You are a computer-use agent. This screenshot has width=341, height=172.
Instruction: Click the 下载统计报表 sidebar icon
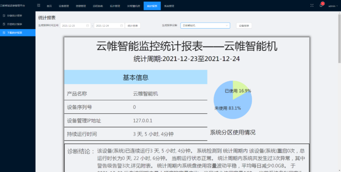(x=4, y=33)
